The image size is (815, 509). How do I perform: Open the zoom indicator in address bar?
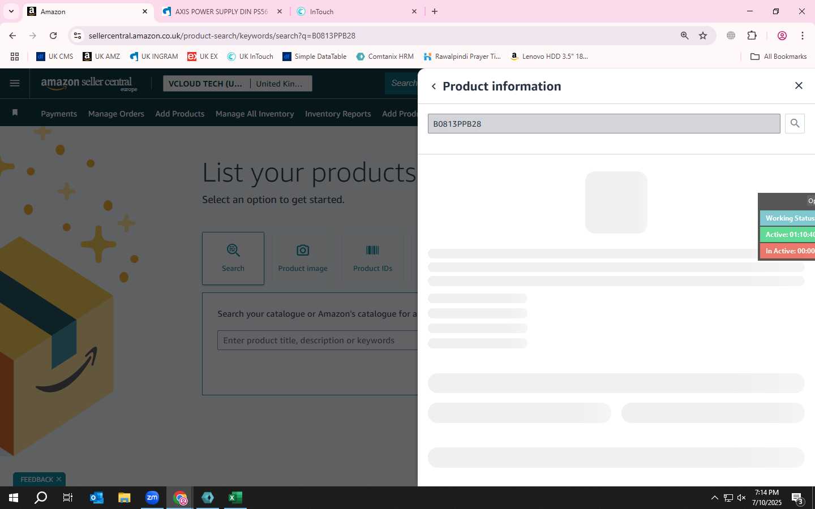(684, 36)
